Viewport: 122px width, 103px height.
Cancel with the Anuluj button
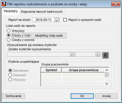(106, 96)
